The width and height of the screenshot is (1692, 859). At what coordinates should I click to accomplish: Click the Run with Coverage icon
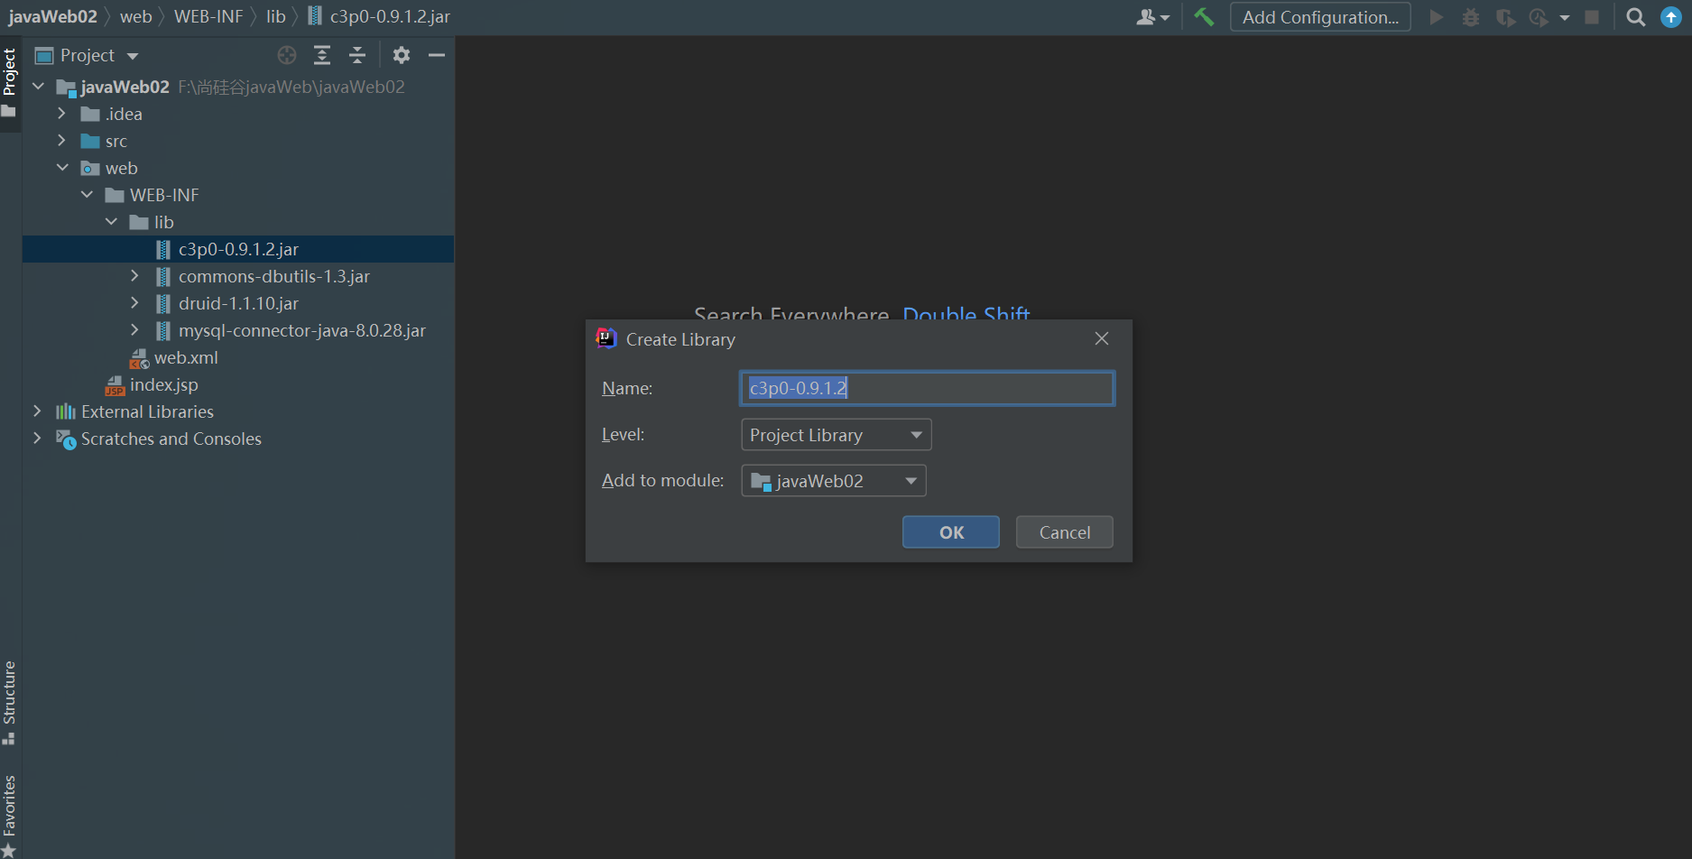[1505, 17]
